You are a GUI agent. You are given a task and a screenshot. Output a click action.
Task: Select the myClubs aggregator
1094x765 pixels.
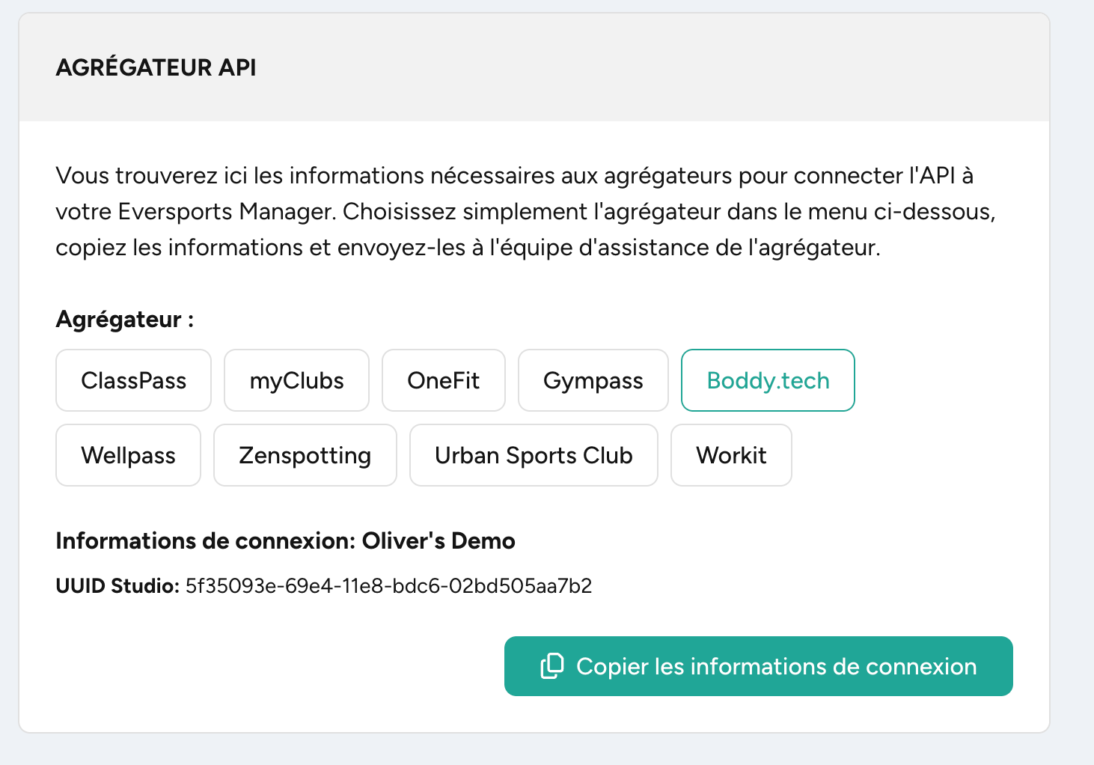coord(296,380)
